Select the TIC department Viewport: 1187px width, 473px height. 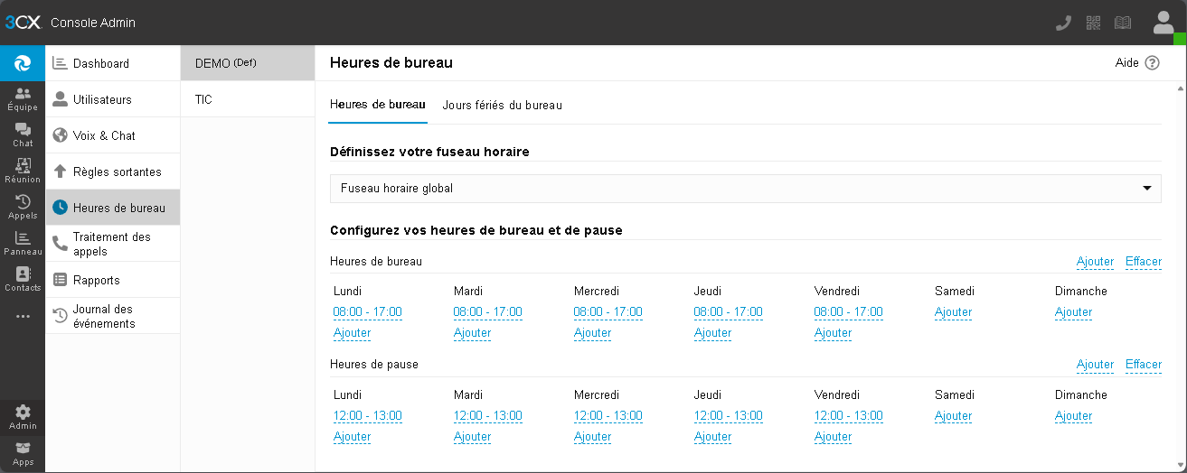248,99
